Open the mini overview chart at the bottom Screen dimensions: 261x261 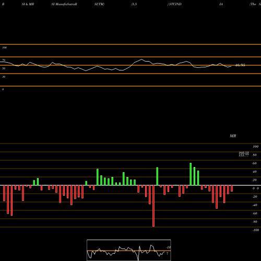click(129, 250)
